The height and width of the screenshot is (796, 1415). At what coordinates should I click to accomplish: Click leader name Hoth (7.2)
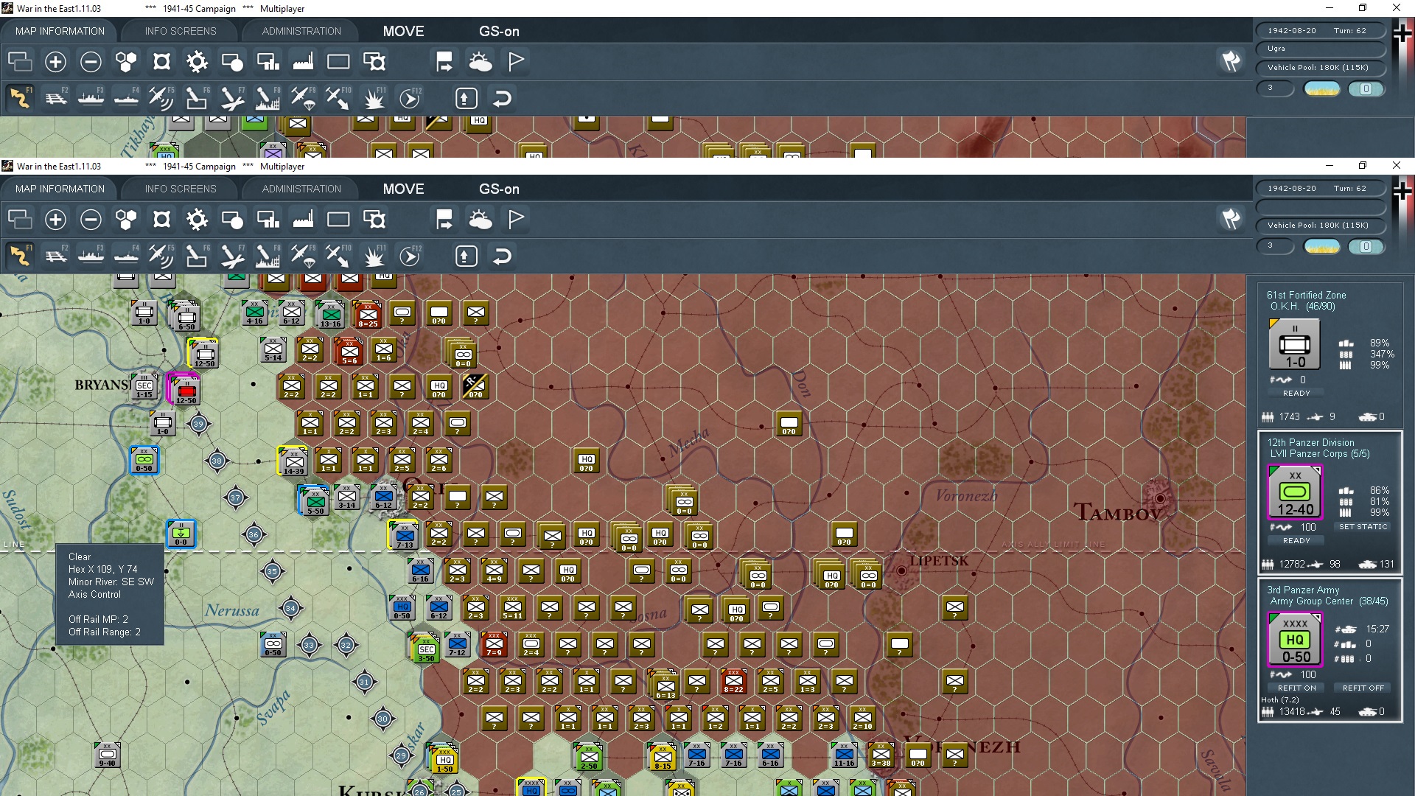click(1280, 699)
